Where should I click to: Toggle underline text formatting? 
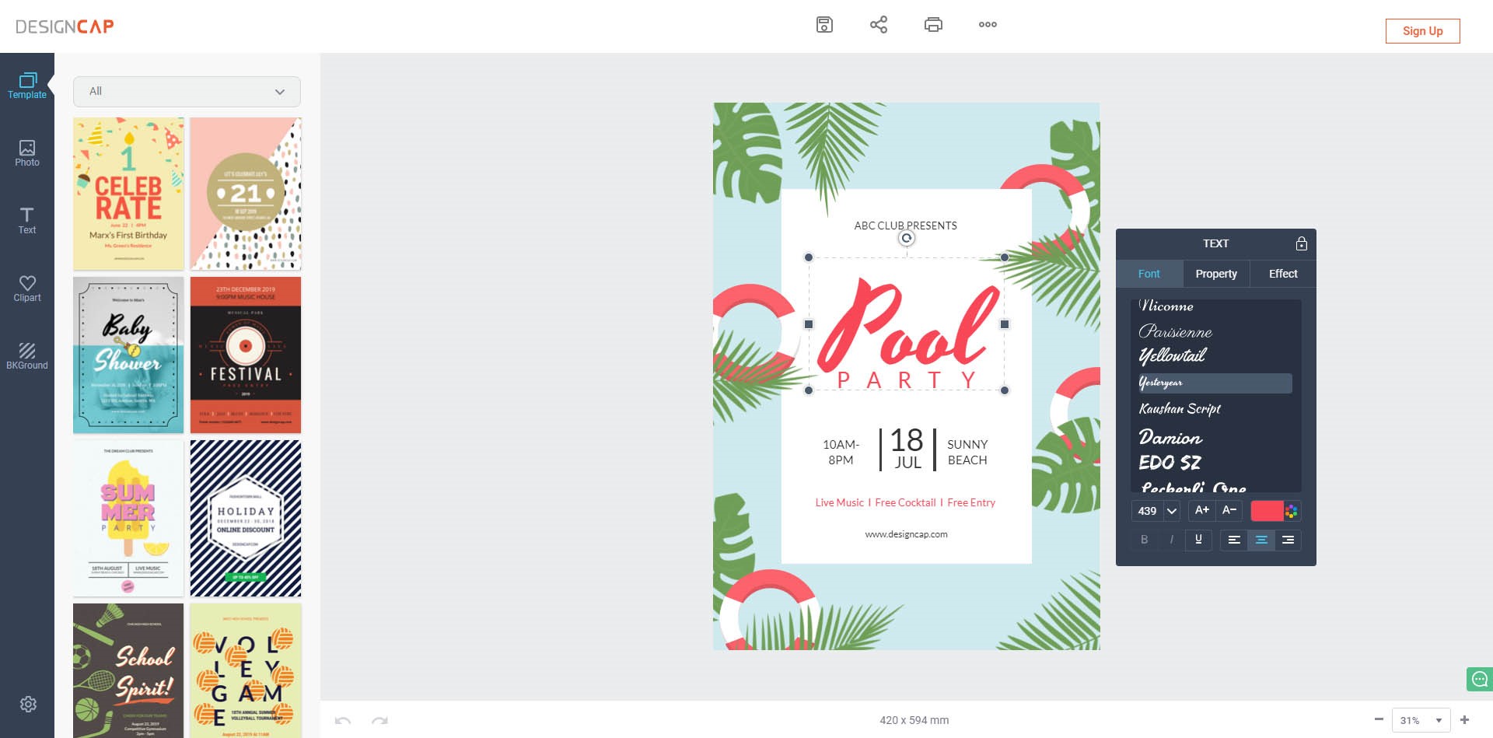pos(1198,540)
